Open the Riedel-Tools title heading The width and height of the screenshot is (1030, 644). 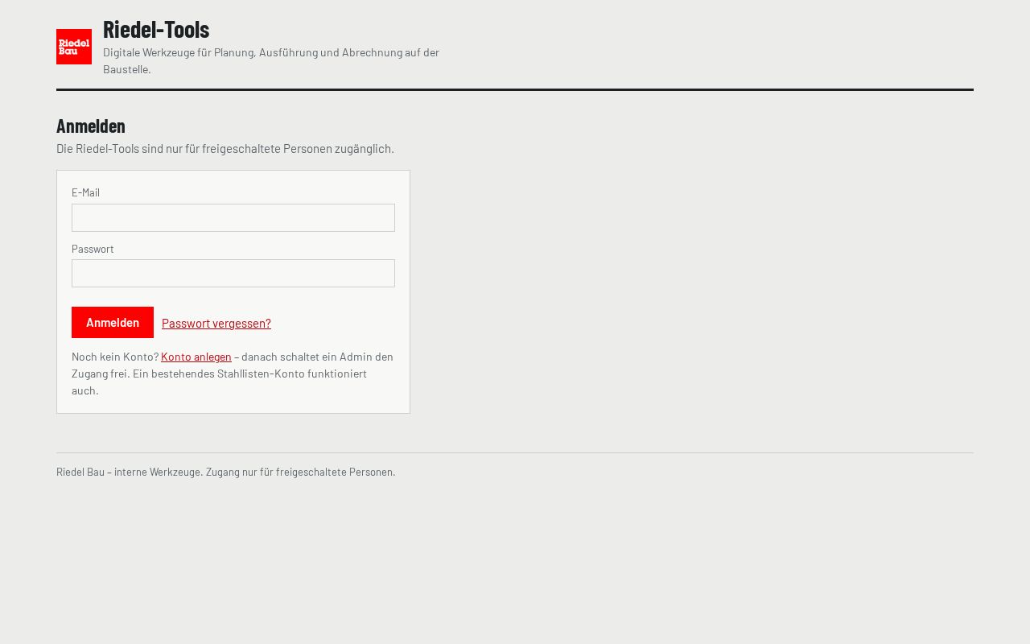(x=156, y=29)
